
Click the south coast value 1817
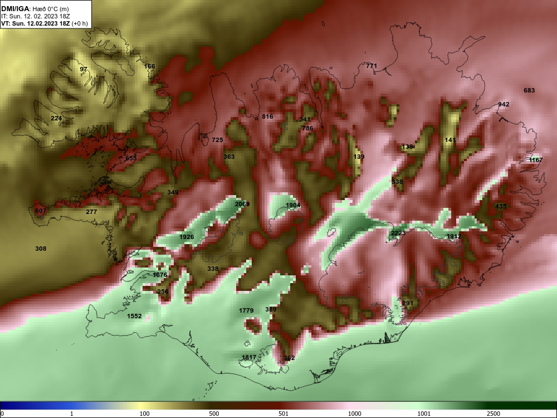pos(249,357)
